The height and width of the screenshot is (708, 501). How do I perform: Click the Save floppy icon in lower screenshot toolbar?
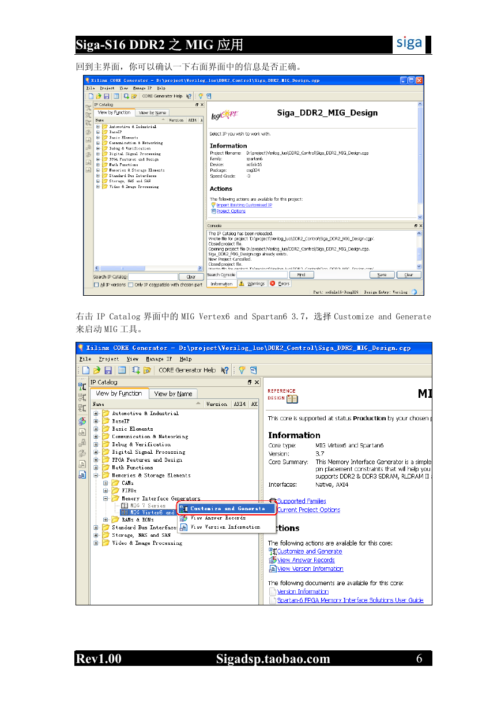[x=107, y=370]
